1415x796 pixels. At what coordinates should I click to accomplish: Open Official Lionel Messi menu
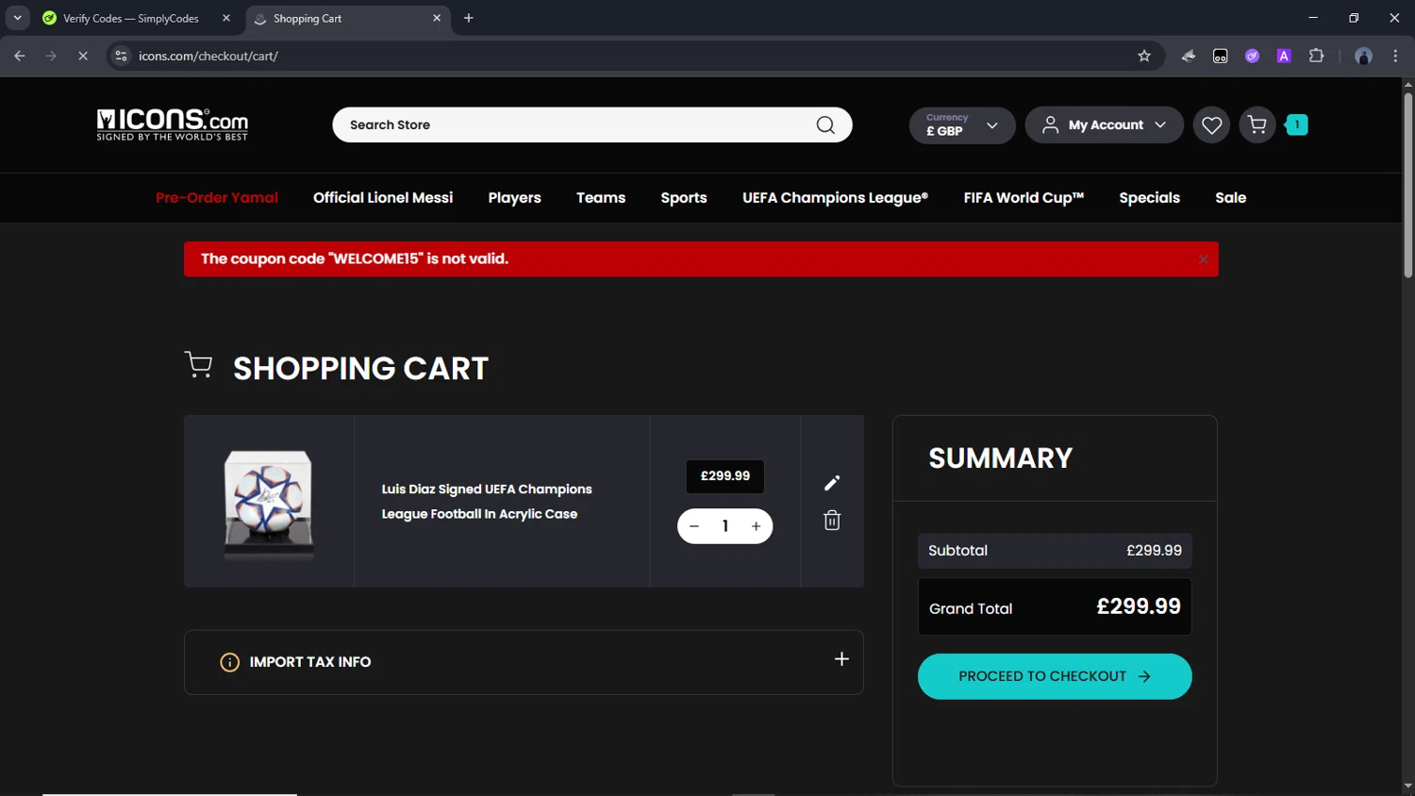coord(383,198)
